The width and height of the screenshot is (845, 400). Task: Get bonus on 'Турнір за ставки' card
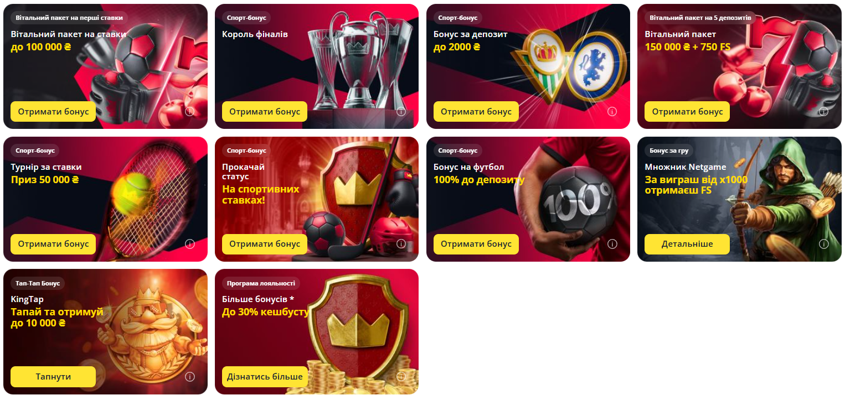(x=53, y=244)
